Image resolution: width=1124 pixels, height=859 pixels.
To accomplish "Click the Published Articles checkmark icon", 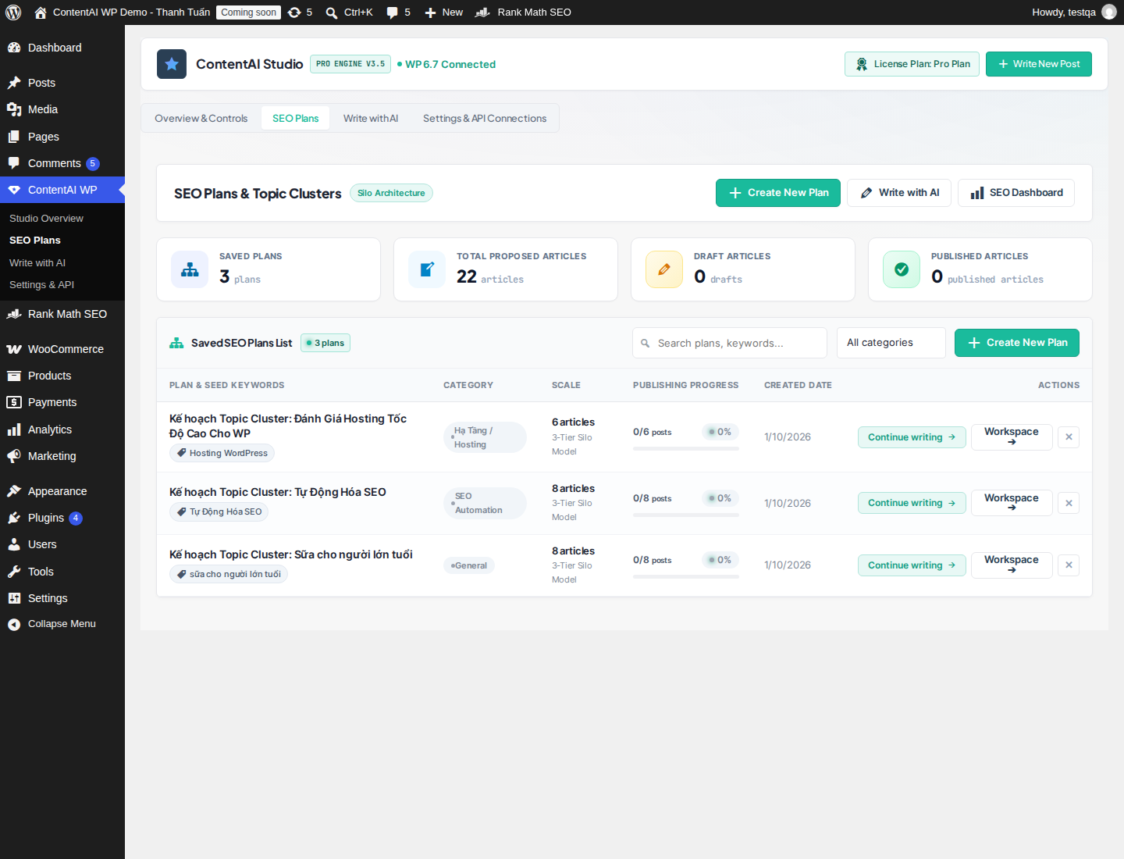I will pyautogui.click(x=902, y=269).
